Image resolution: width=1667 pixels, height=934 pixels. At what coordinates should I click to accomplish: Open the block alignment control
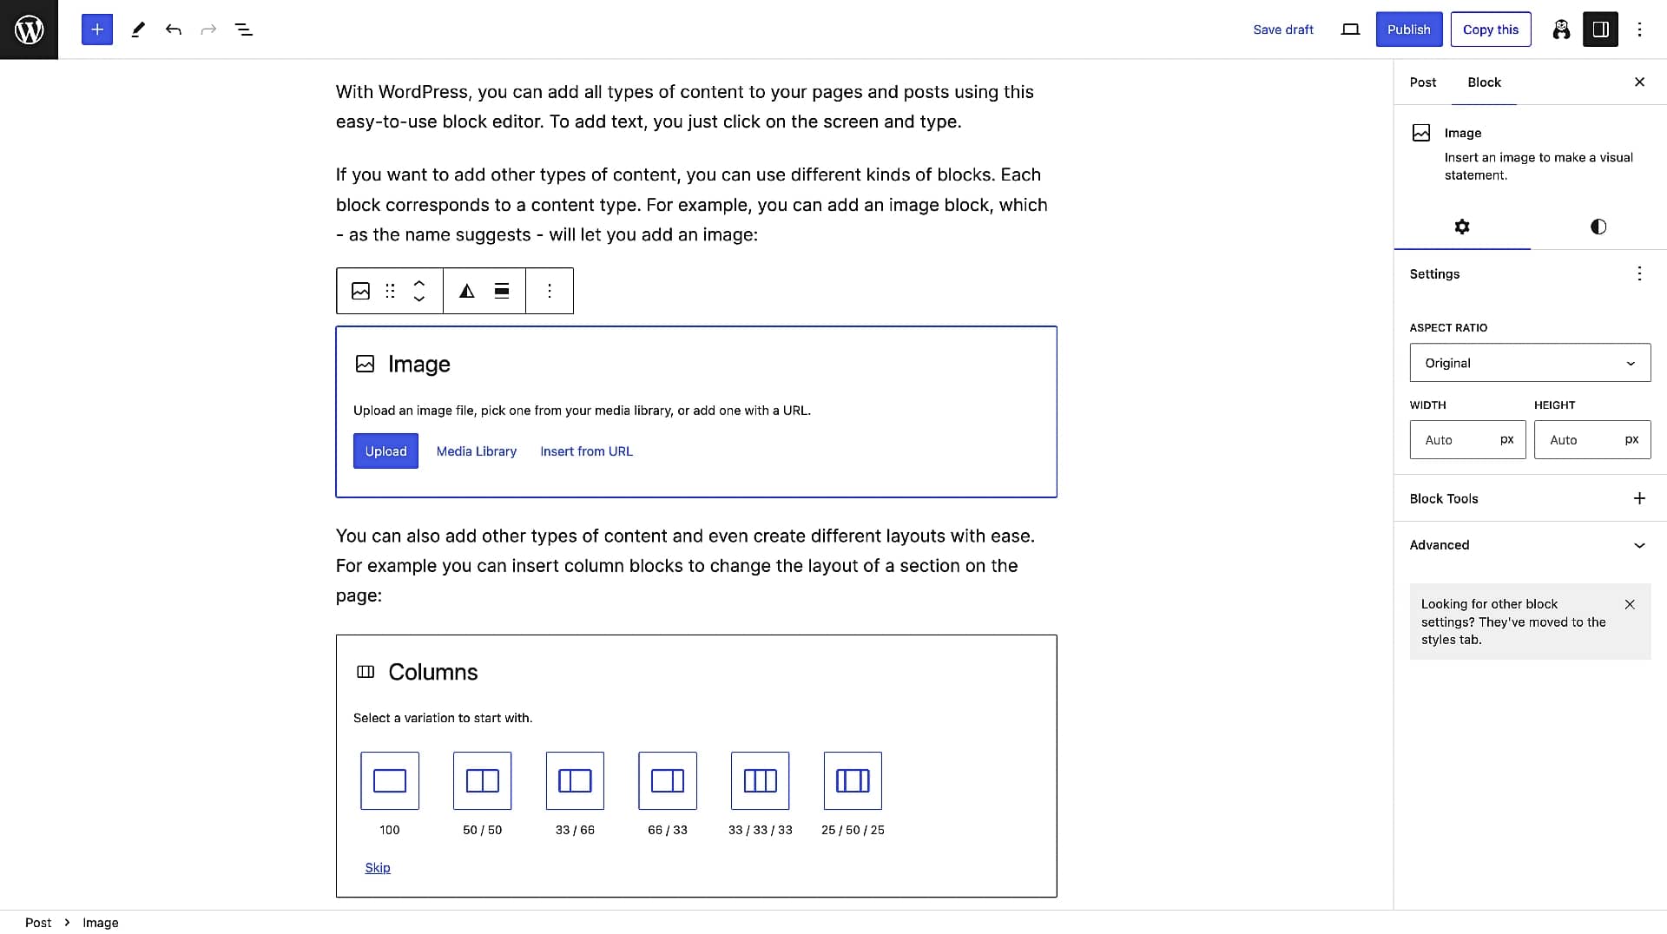[x=502, y=291]
